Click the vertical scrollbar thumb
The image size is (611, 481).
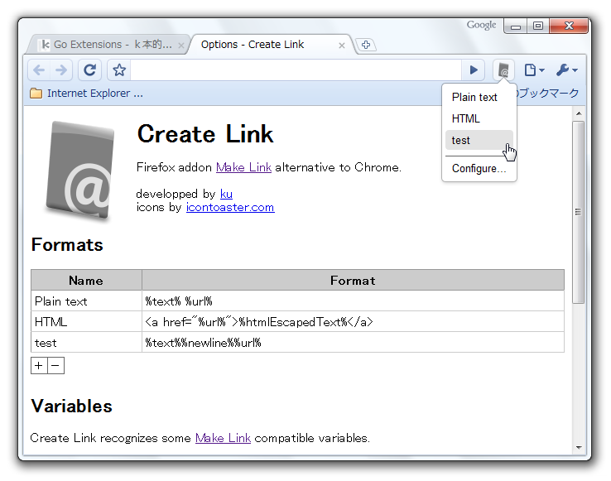click(579, 212)
